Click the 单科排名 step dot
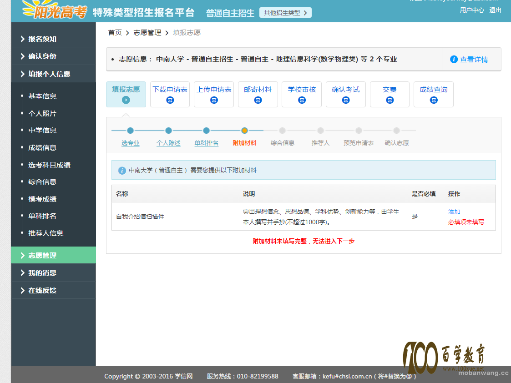 pos(206,131)
